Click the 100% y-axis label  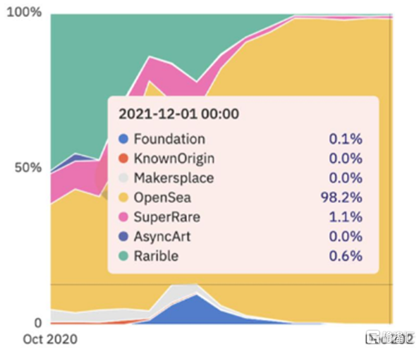coord(24,12)
